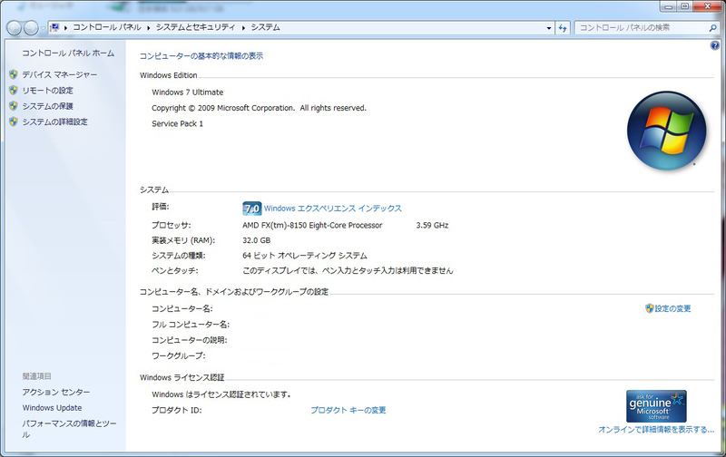Click the shield icon next to リモートの設定

point(14,90)
